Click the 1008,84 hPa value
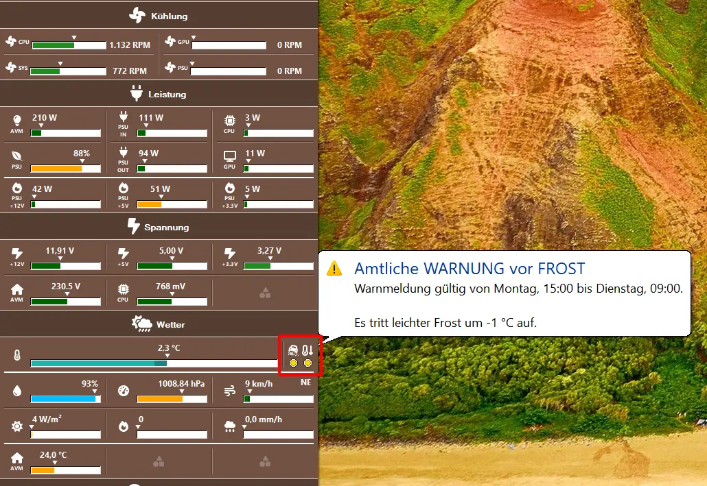This screenshot has width=707, height=486. (x=181, y=384)
